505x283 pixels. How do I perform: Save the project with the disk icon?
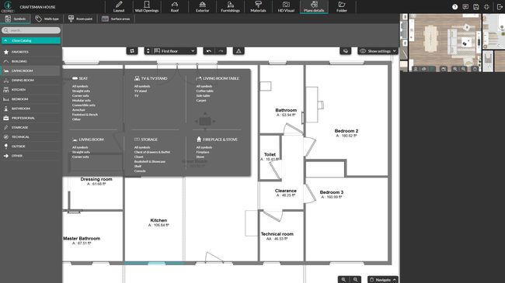(476, 7)
